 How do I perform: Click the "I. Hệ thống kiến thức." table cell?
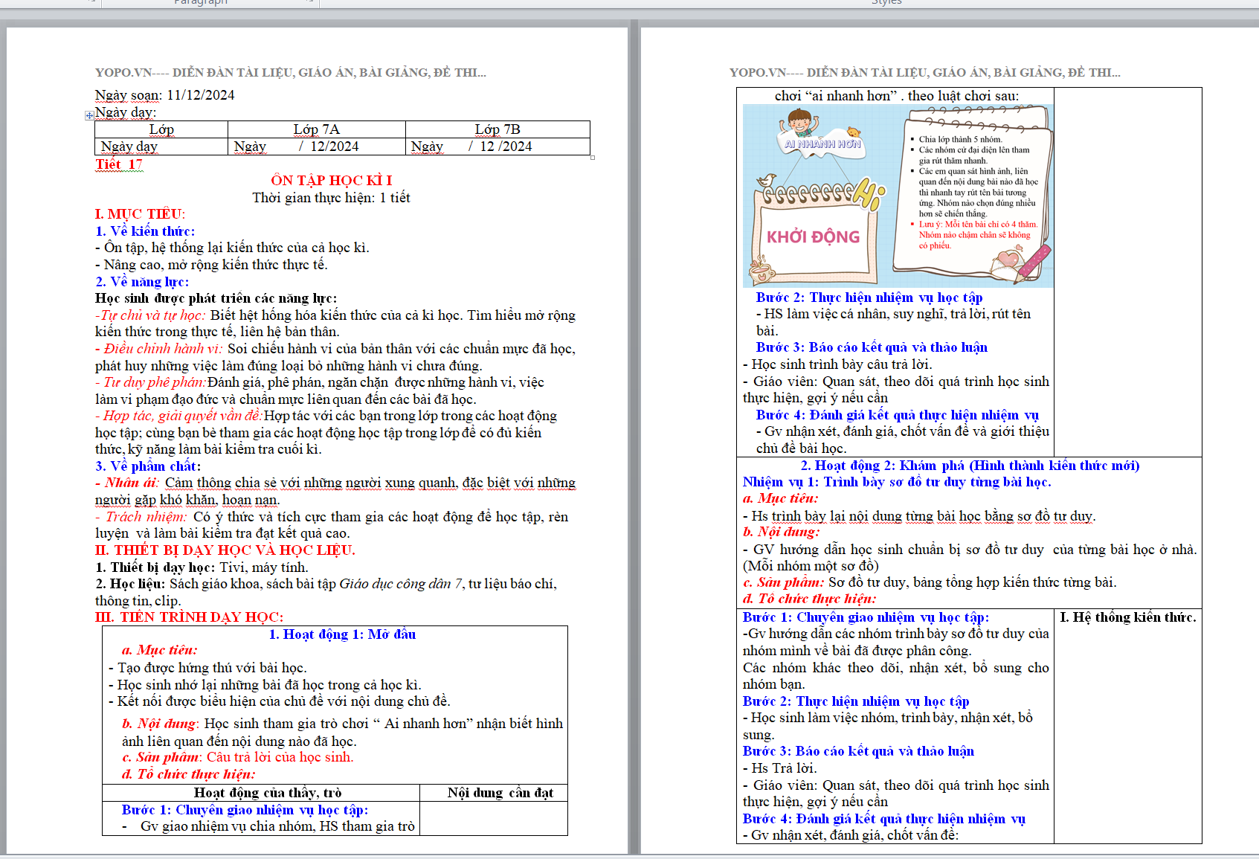click(1127, 617)
